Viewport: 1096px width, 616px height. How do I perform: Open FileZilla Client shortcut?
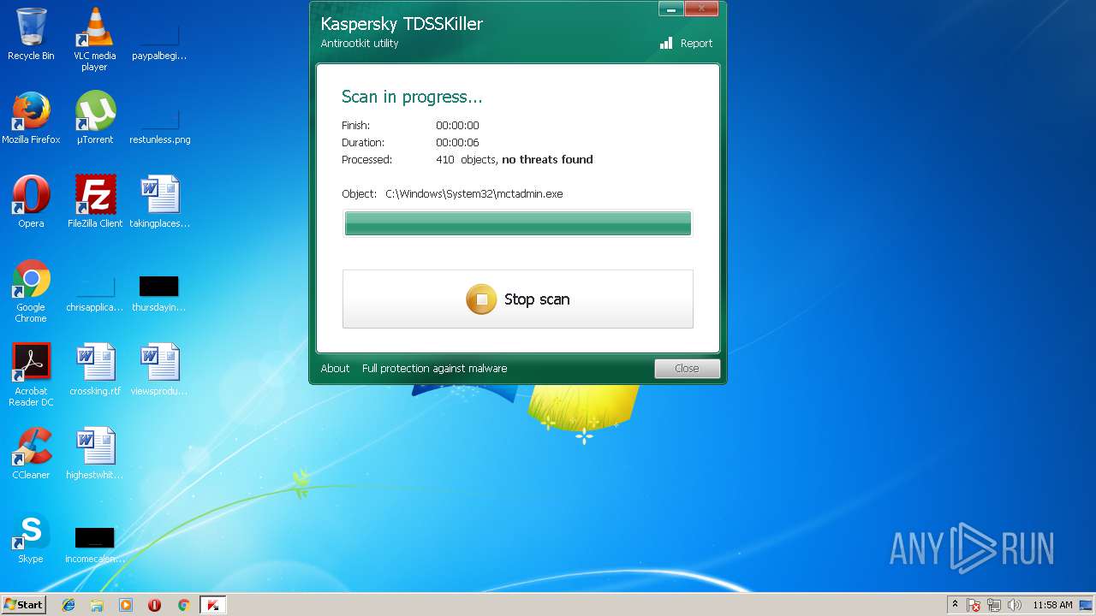click(95, 202)
